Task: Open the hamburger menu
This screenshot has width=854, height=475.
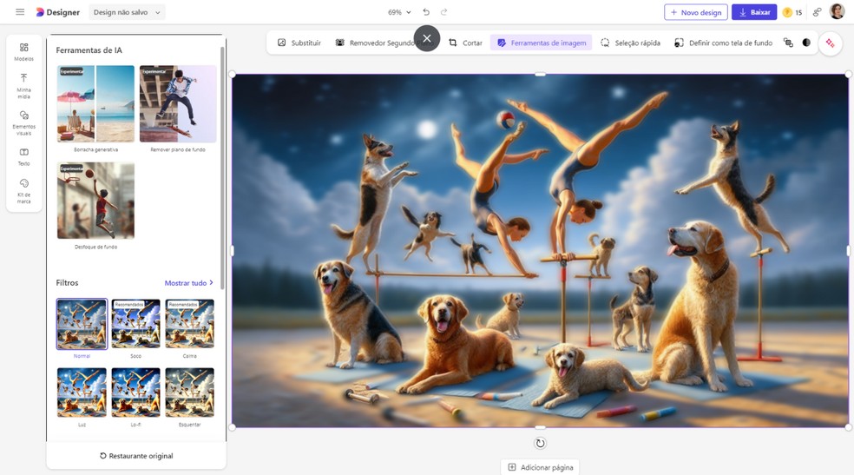Action: (20, 12)
